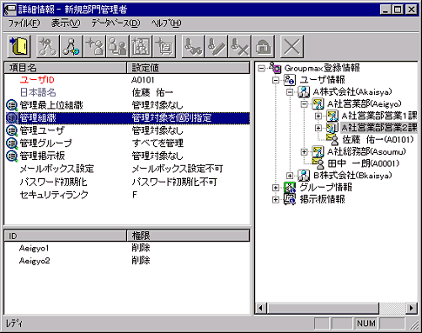Click the add bulletin board toolbar icon

(164, 46)
